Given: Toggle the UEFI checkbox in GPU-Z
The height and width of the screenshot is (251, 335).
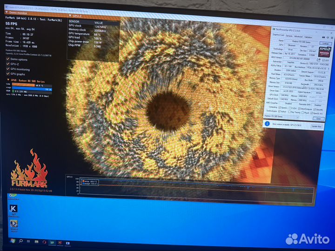Looking at the screenshot, I should [323, 60].
